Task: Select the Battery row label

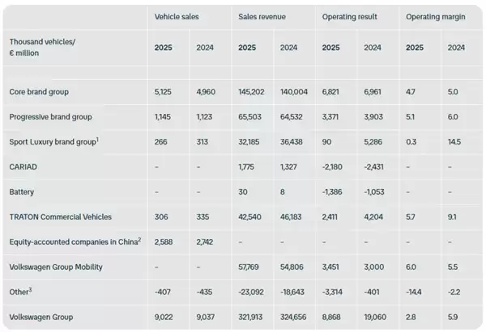Action: [23, 191]
